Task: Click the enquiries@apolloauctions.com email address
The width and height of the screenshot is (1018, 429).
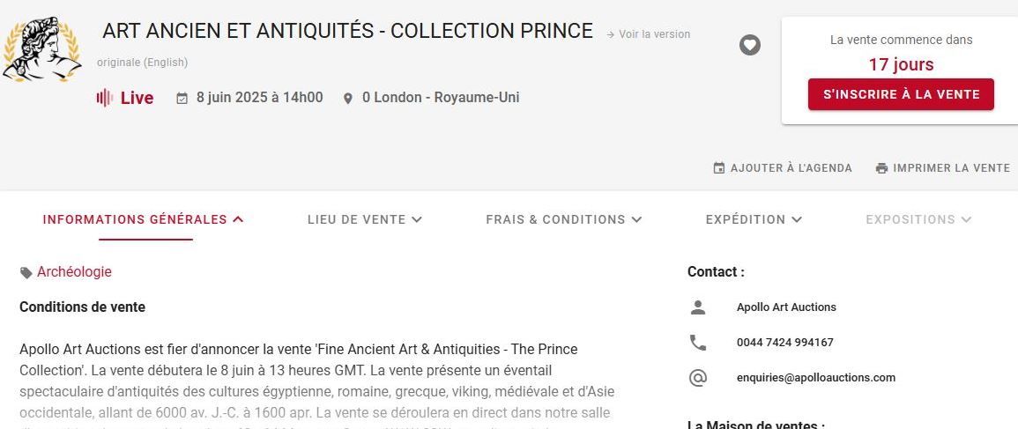Action: click(x=815, y=378)
